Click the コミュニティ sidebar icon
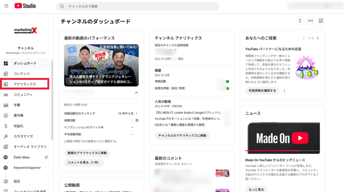The height and width of the screenshot is (192, 345). [6, 94]
